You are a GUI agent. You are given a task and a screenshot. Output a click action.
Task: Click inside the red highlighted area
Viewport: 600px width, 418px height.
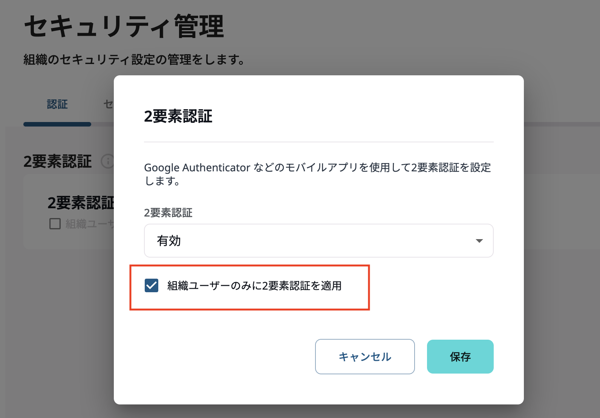(249, 287)
